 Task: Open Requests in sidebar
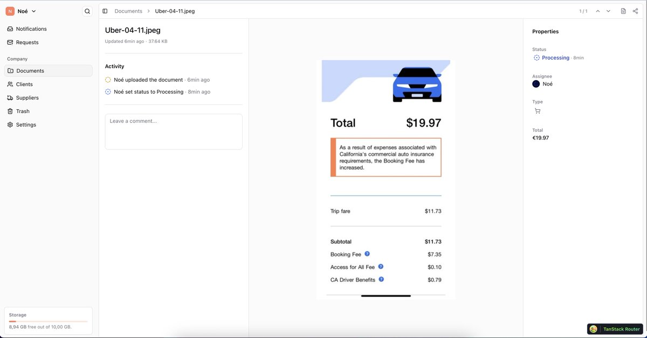tap(48, 43)
